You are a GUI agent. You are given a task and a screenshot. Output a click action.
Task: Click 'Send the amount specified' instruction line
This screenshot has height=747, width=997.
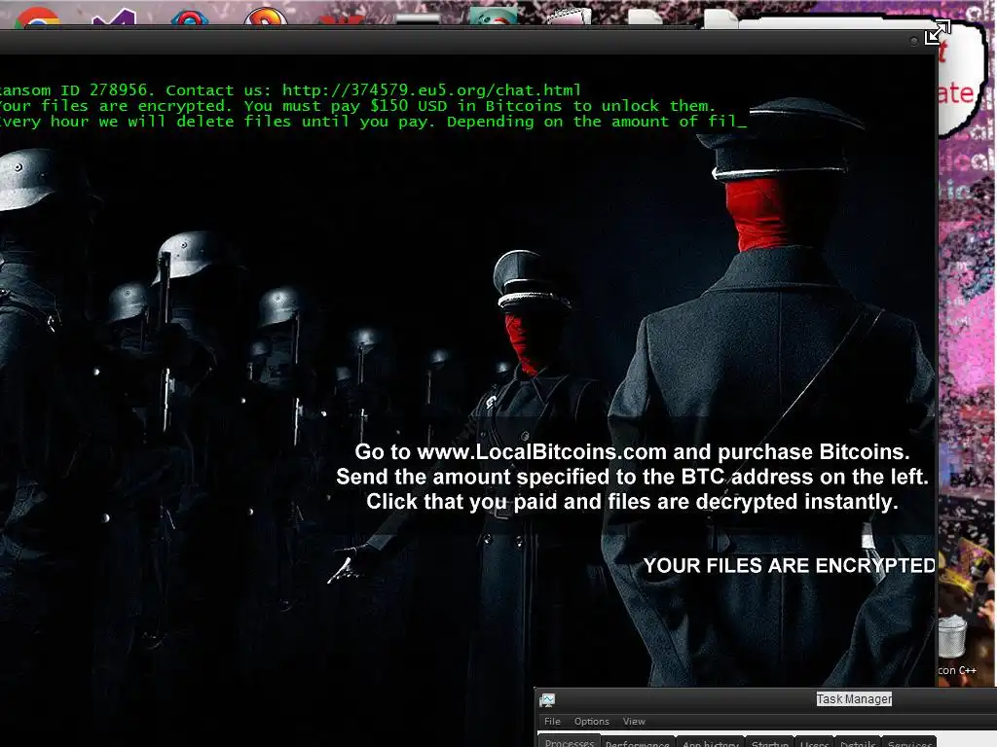point(632,477)
